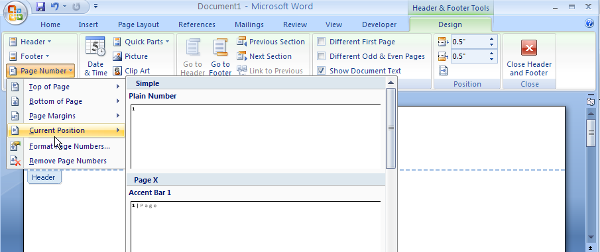Increase footer from bottom spinner up
Viewport: 600px width, 252px height.
tap(492, 53)
